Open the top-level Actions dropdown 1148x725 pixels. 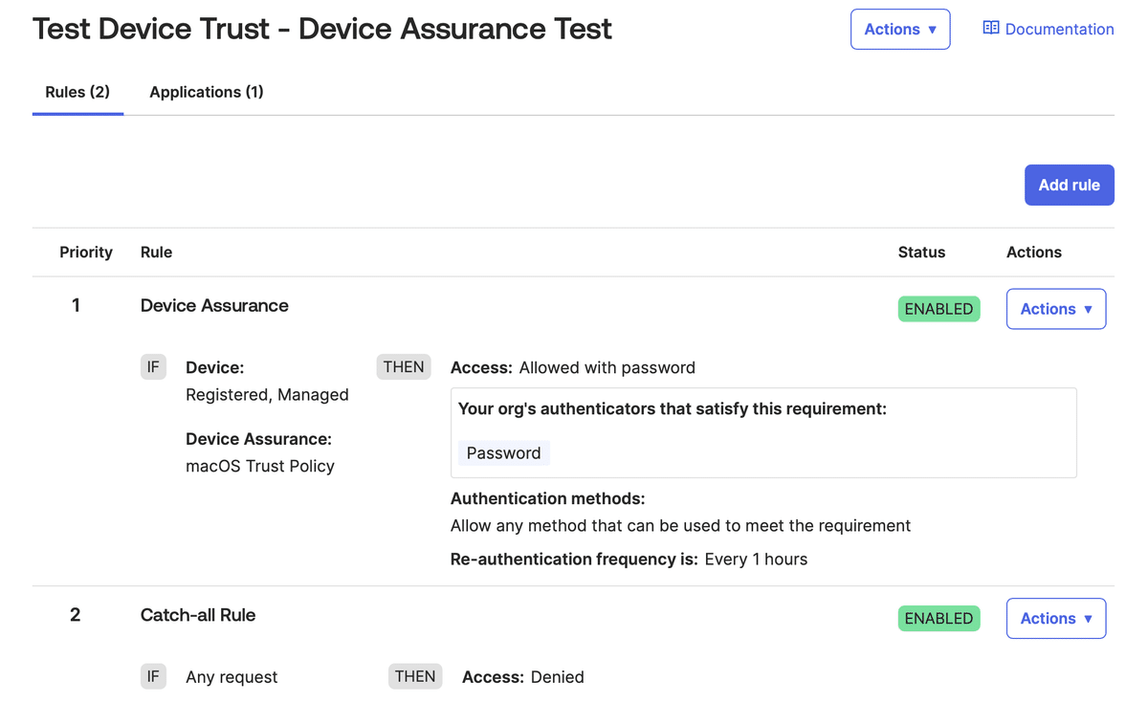coord(899,29)
